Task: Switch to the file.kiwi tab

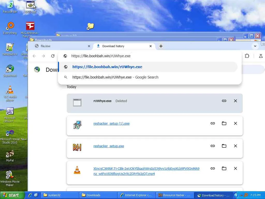Action: [61, 46]
